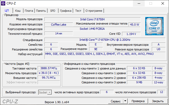Click the empty Эффективная частота field

pos(49,82)
